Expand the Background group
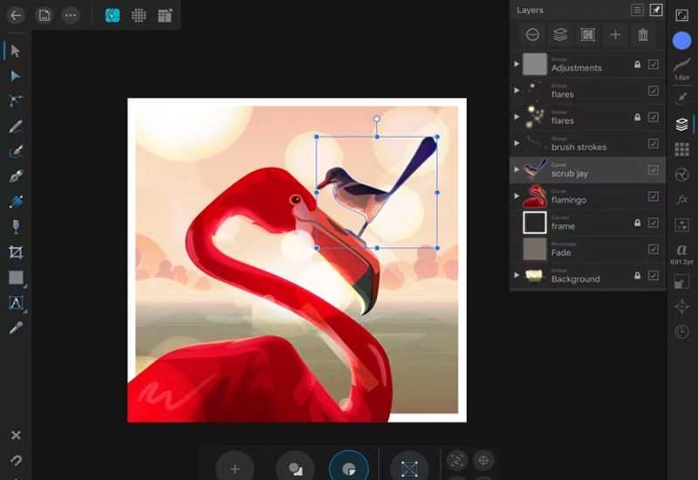Image resolution: width=698 pixels, height=480 pixels. click(517, 276)
